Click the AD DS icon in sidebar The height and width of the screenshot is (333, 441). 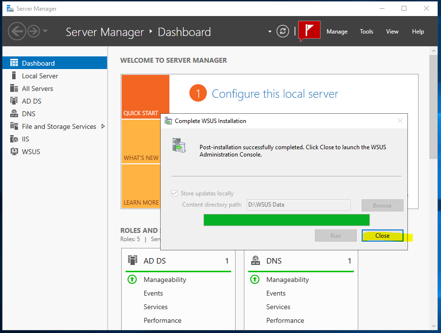point(14,101)
